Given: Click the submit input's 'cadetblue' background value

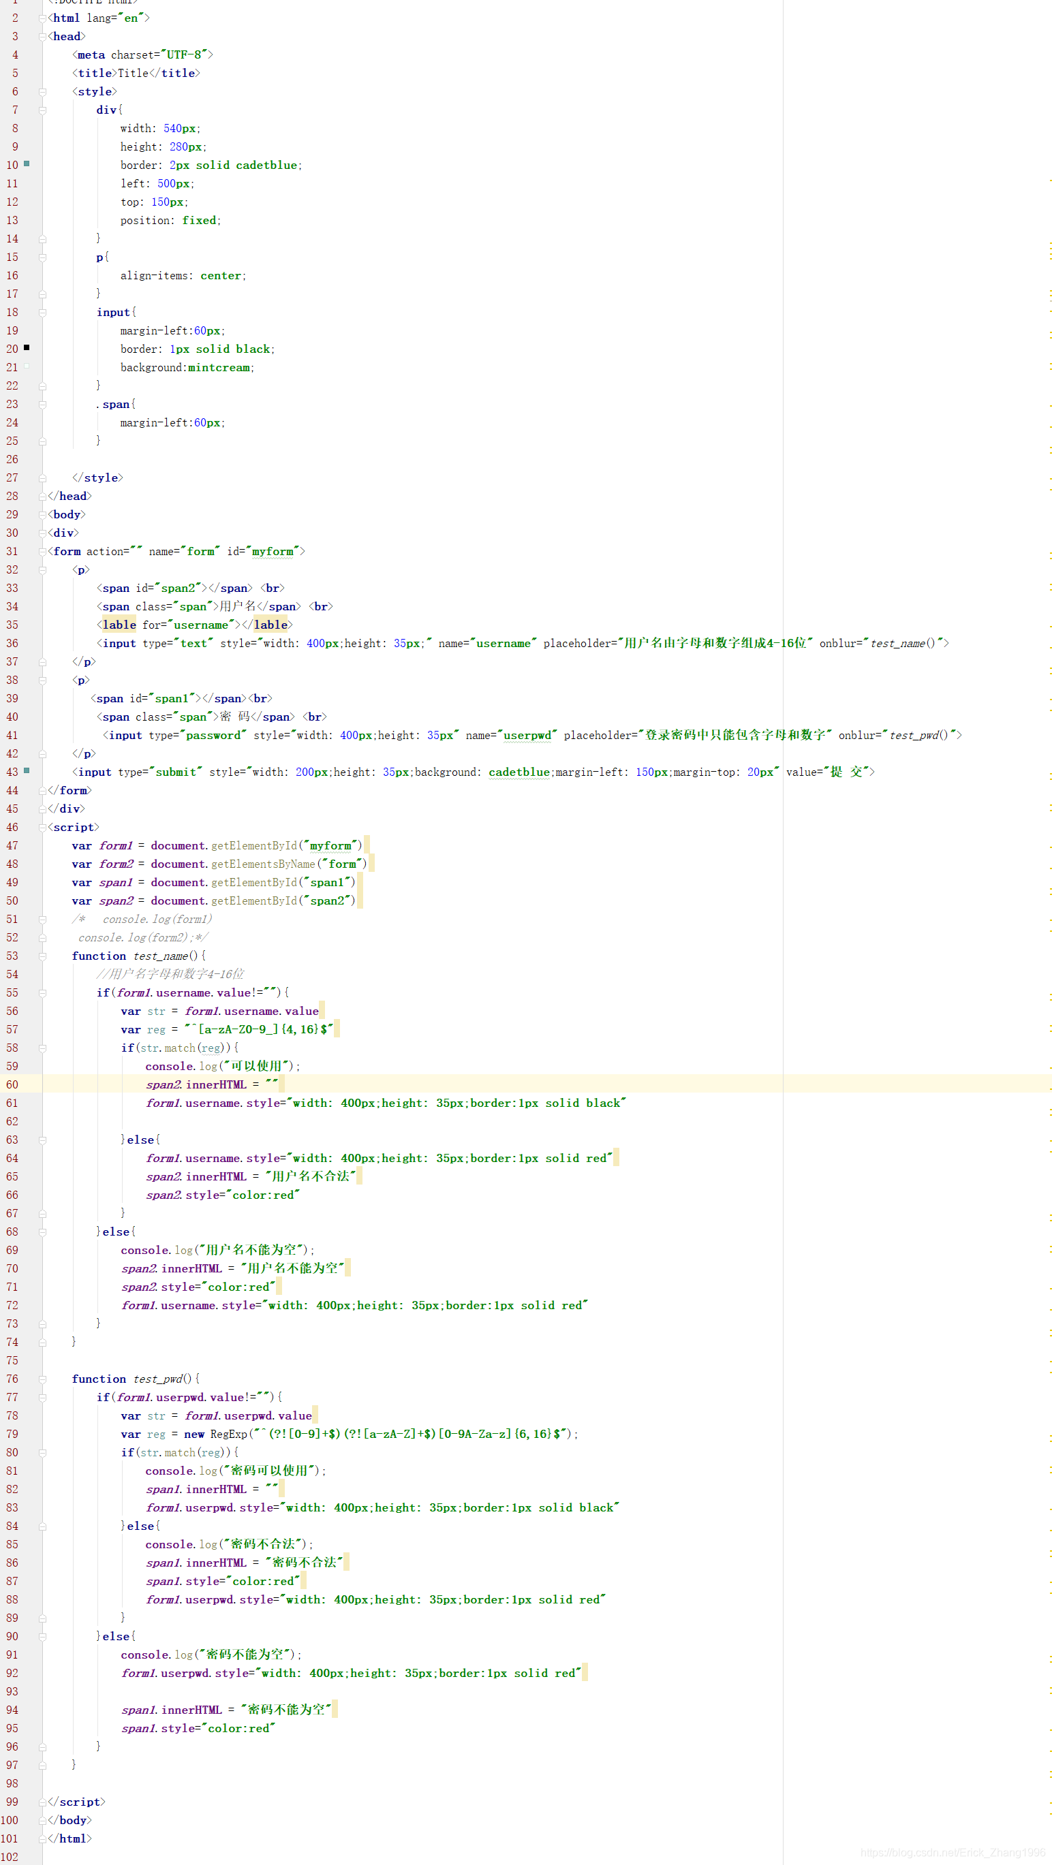Looking at the screenshot, I should click(519, 772).
